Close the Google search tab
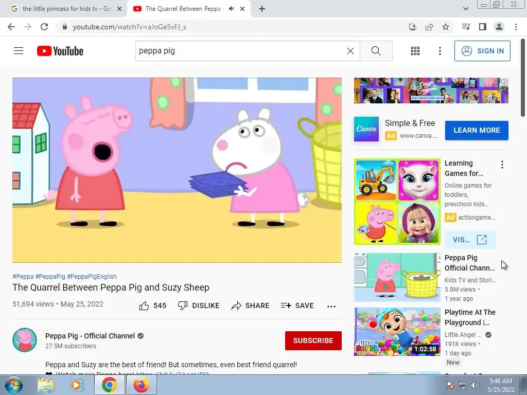This screenshot has height=395, width=527. tap(119, 9)
